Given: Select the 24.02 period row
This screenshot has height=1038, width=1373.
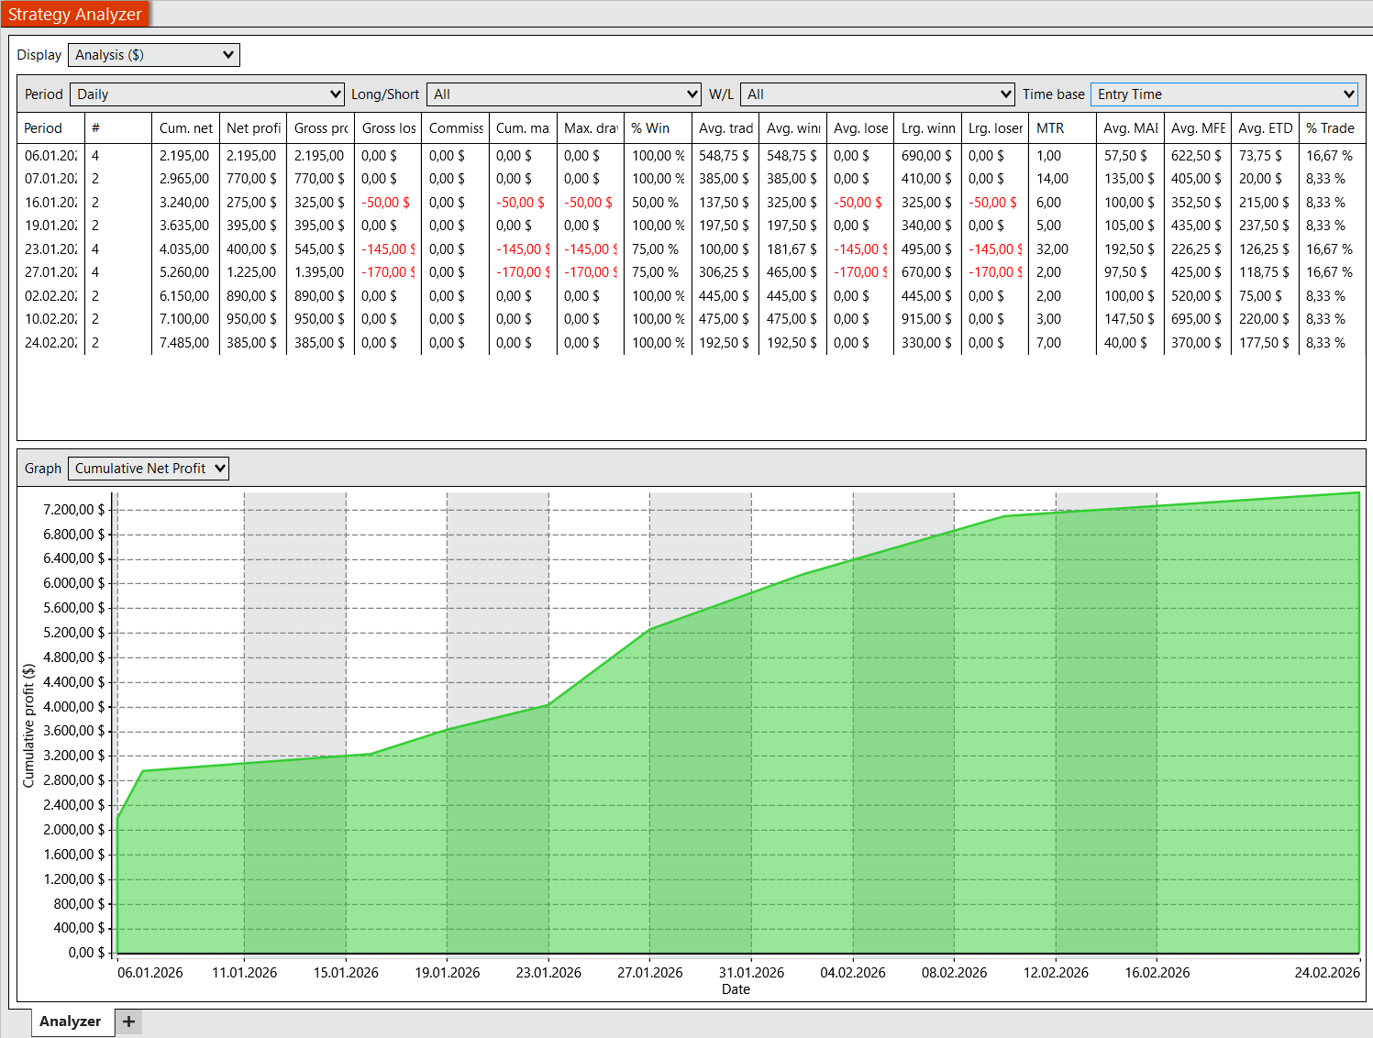Looking at the screenshot, I should click(50, 343).
